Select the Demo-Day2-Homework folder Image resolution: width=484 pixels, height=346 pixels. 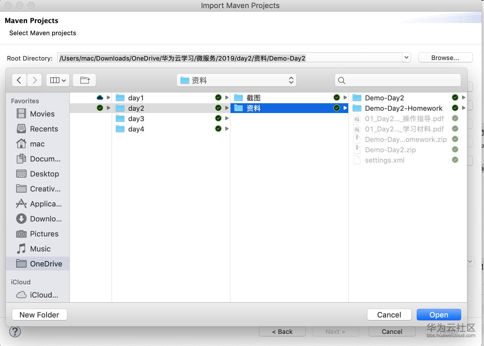(x=408, y=108)
